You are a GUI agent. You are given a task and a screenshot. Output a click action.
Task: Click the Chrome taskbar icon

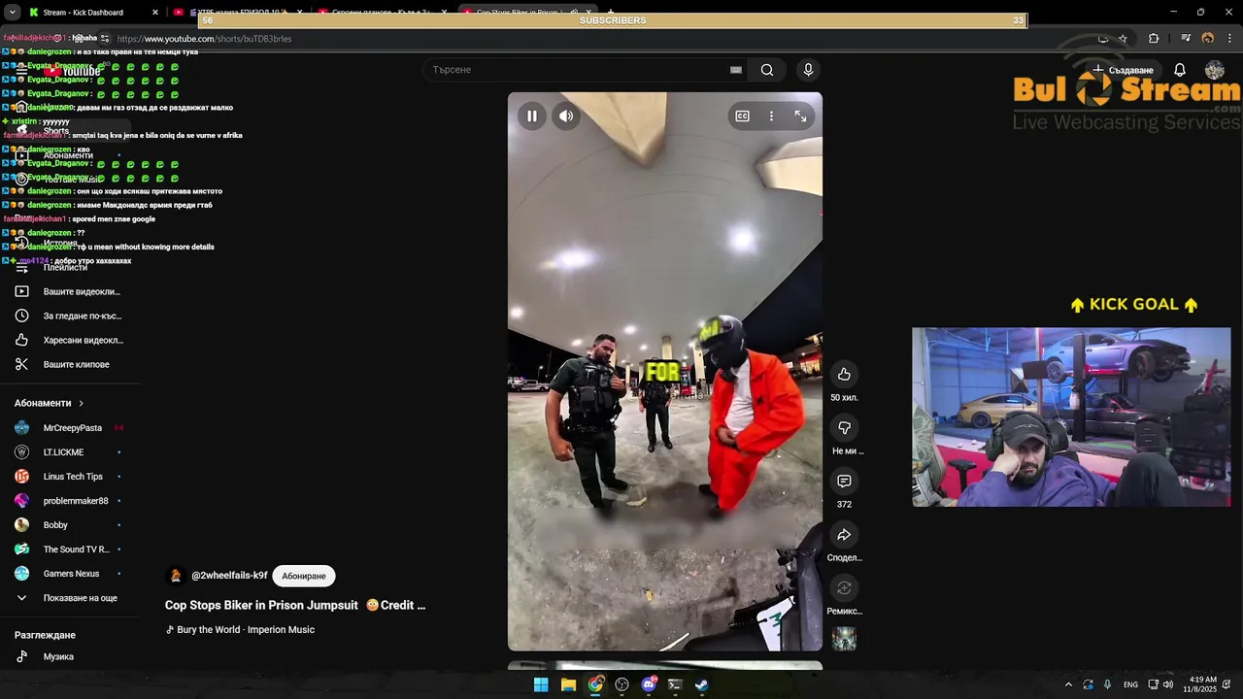[595, 684]
